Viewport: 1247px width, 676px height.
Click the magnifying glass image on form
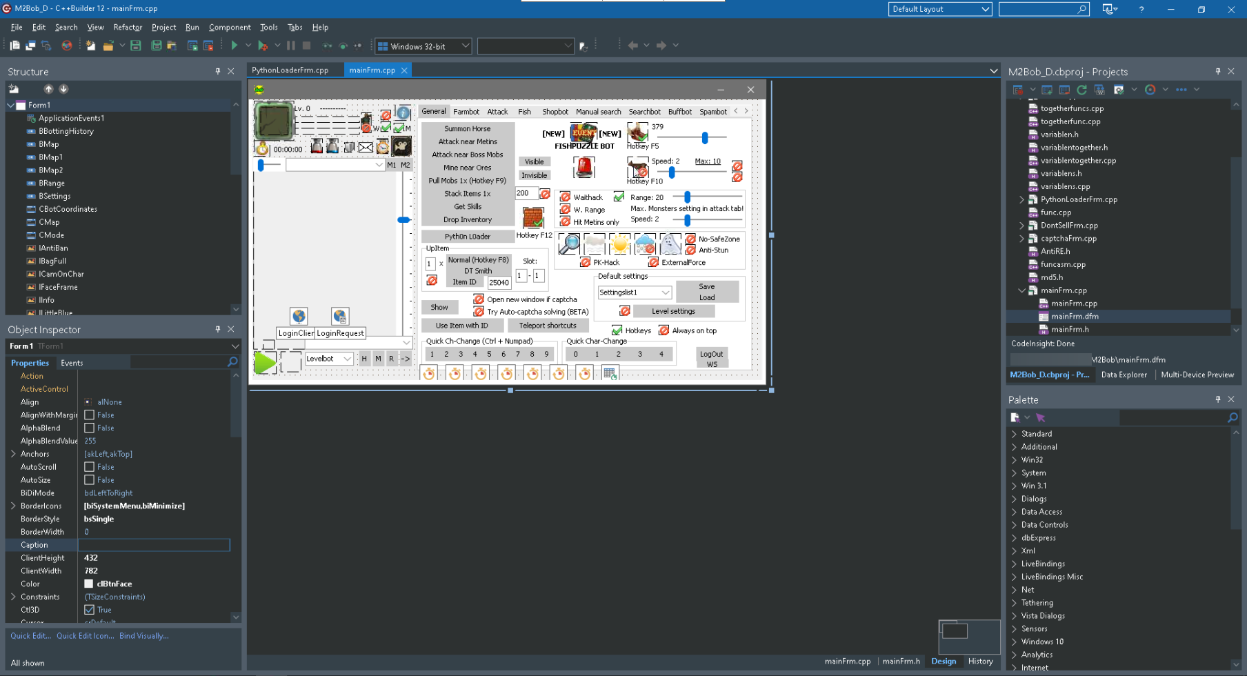(569, 244)
